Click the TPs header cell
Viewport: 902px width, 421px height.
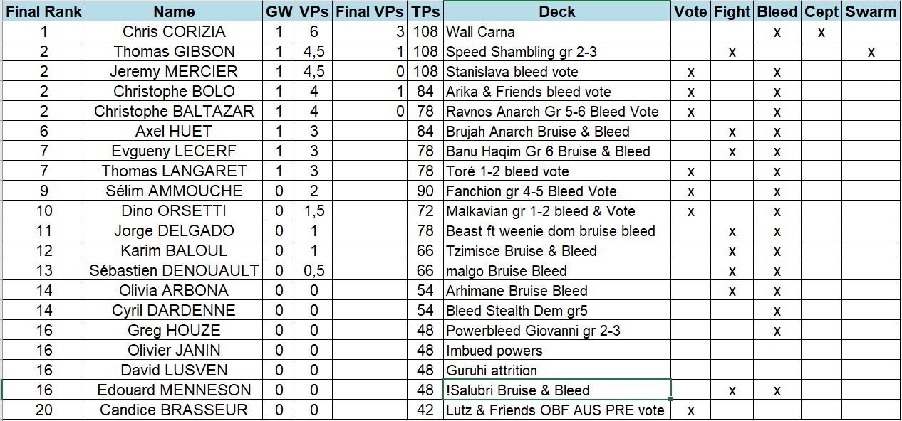point(425,11)
